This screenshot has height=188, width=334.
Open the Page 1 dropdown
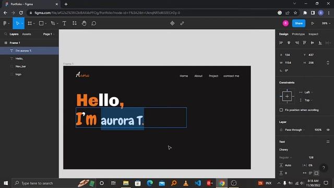[49, 34]
